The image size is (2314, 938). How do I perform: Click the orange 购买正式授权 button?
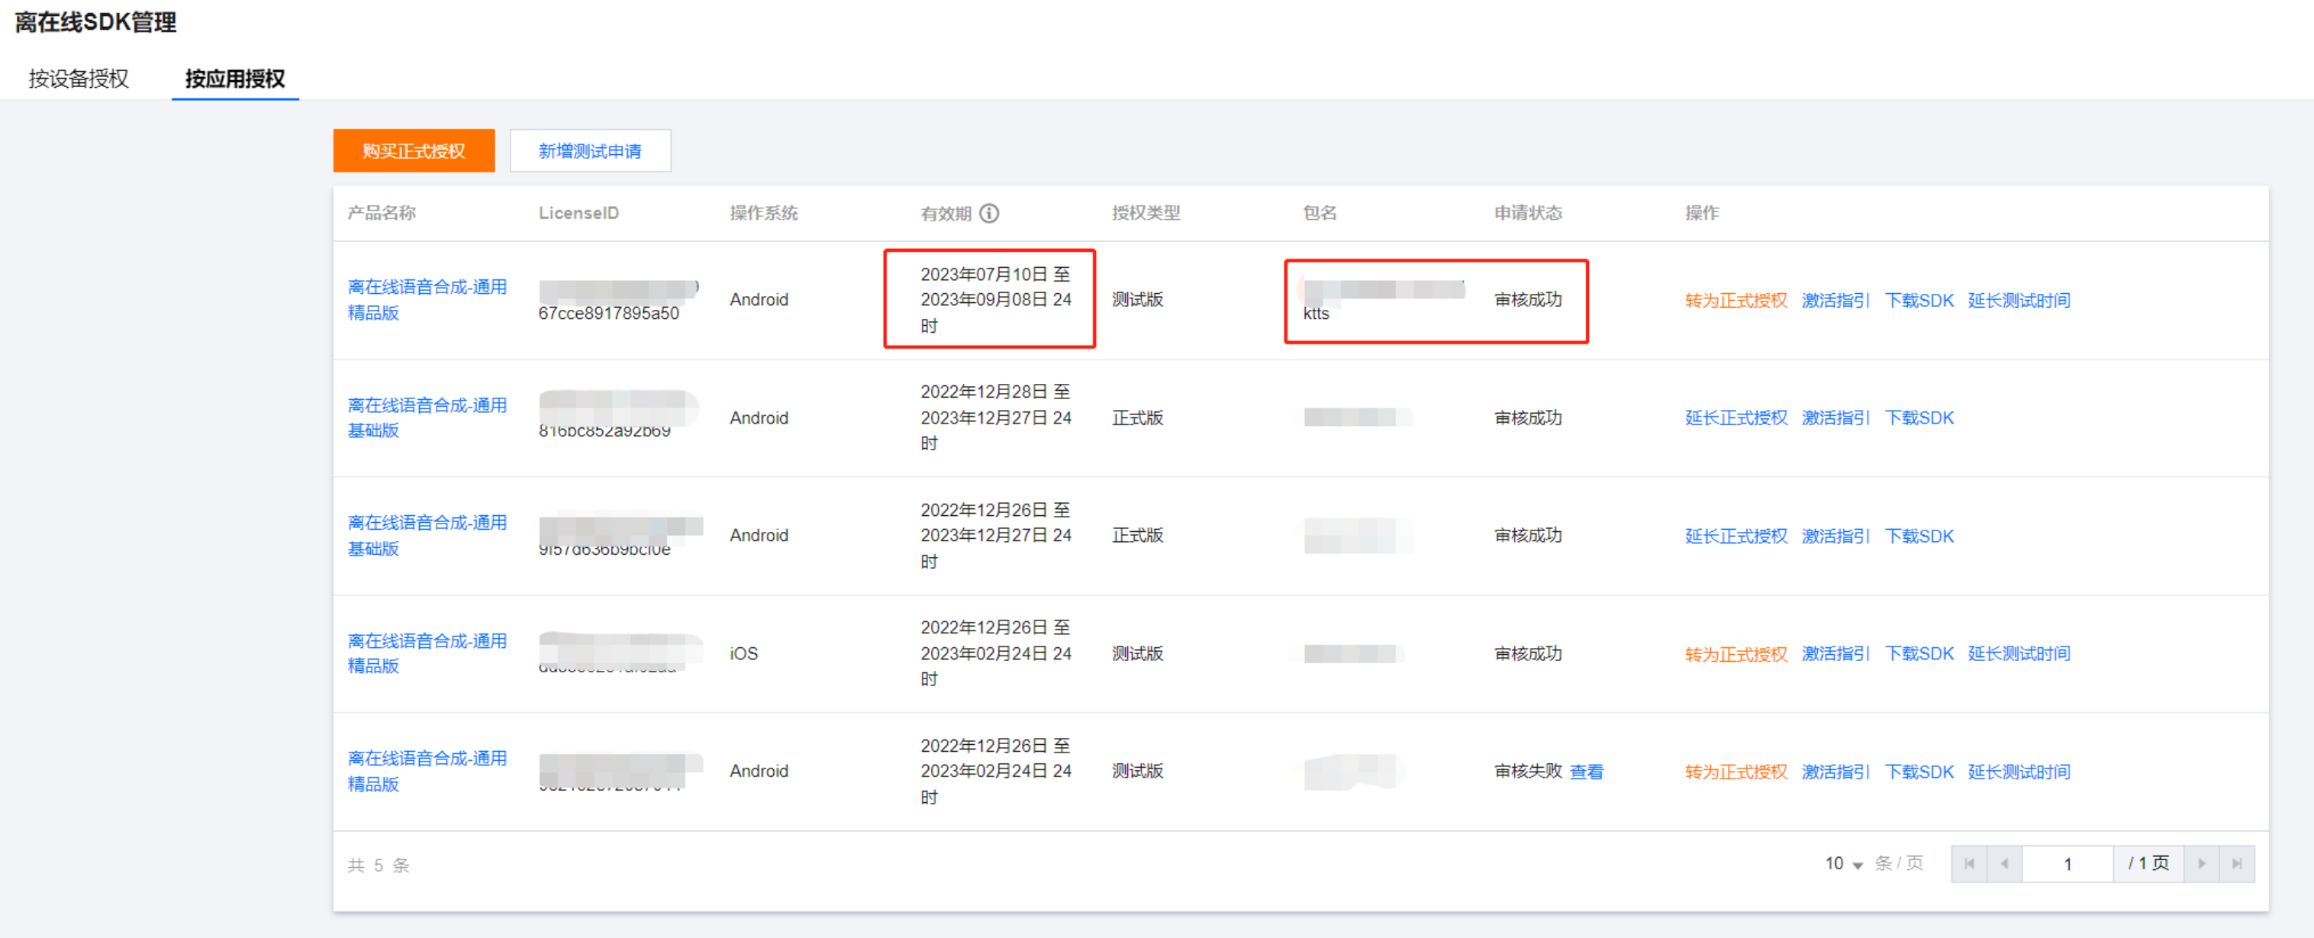coord(413,150)
